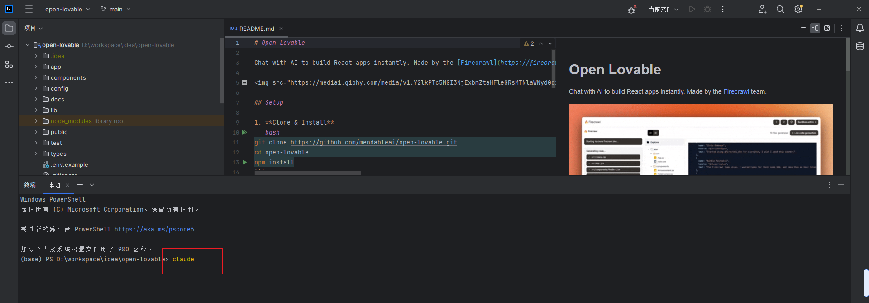Go to previous highlighted problem arrow
Screen dimensions: 869x303
coord(541,43)
